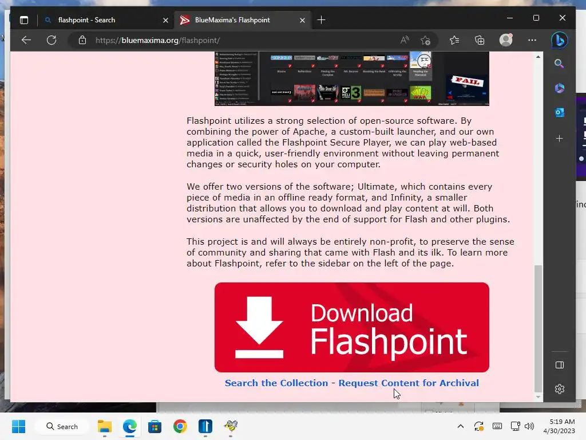The height and width of the screenshot is (440, 586).
Task: Open Settings and more menu
Action: [532, 40]
